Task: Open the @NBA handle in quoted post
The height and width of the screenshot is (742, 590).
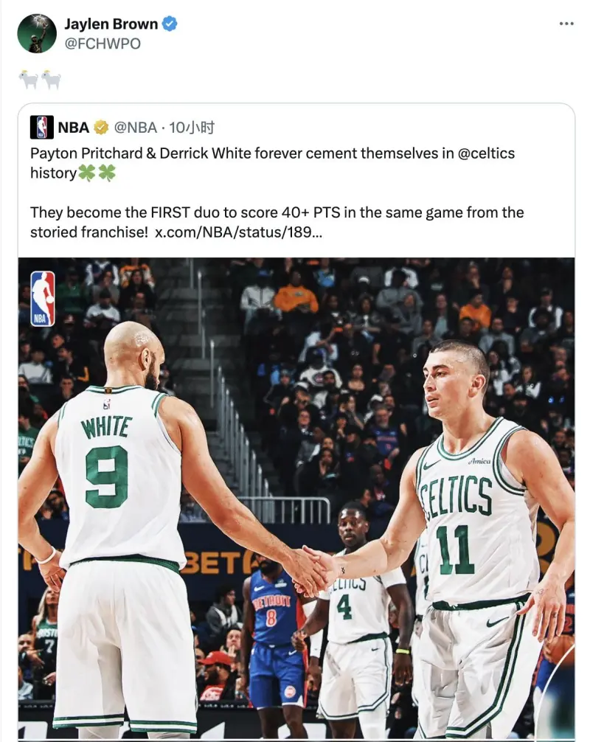Action: (x=135, y=128)
